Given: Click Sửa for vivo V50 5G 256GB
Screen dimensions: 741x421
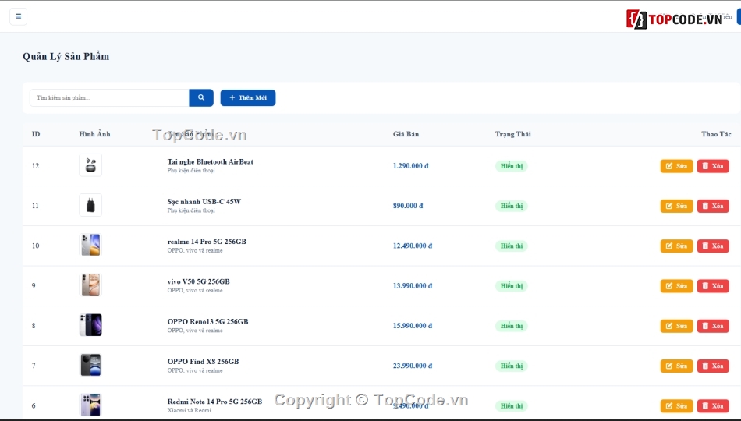Looking at the screenshot, I should click(x=677, y=286).
